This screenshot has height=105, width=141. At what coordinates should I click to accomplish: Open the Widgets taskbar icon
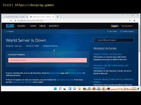pos(70,89)
